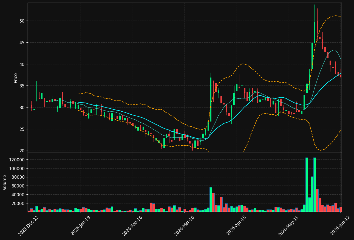Click the 60000 volume tick label
Viewport: 354px width, 240px height.
click(18, 186)
